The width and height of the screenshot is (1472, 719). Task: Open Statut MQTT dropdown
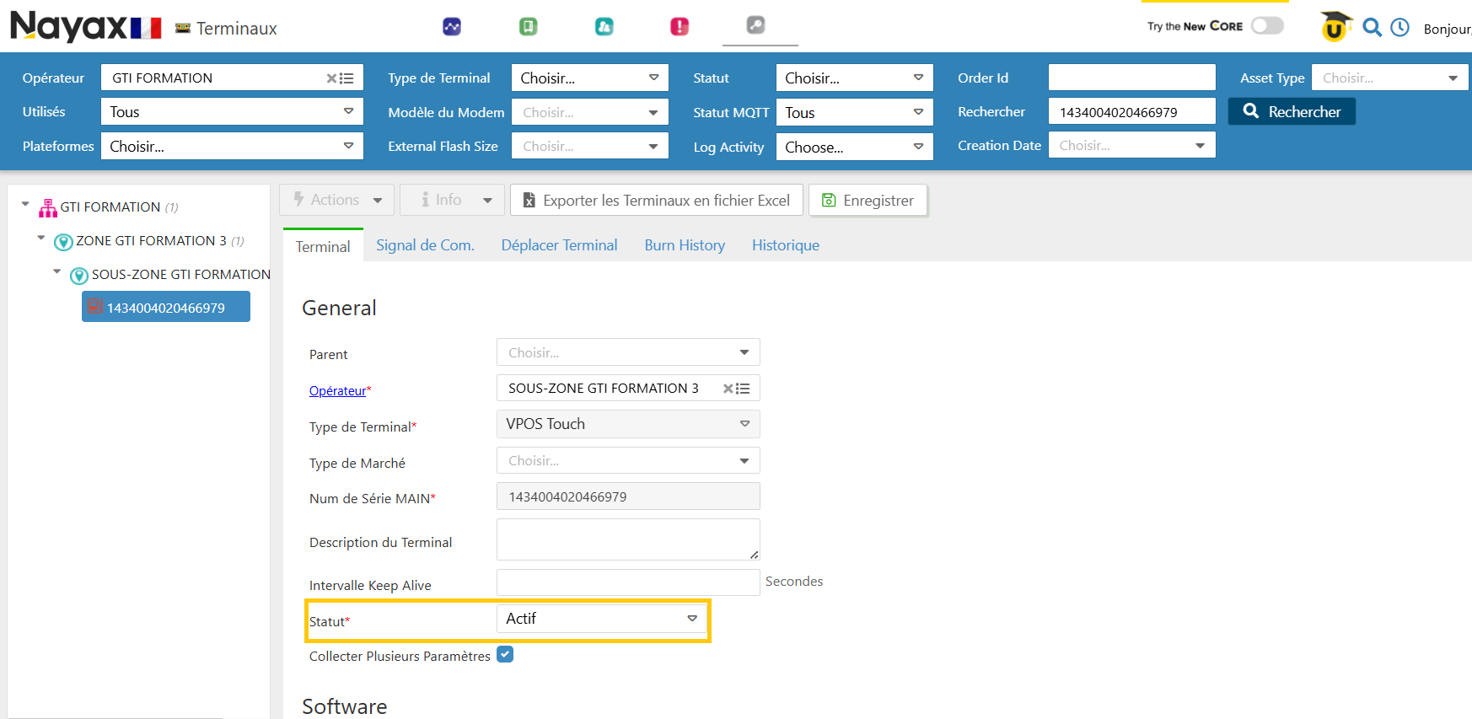(x=854, y=112)
